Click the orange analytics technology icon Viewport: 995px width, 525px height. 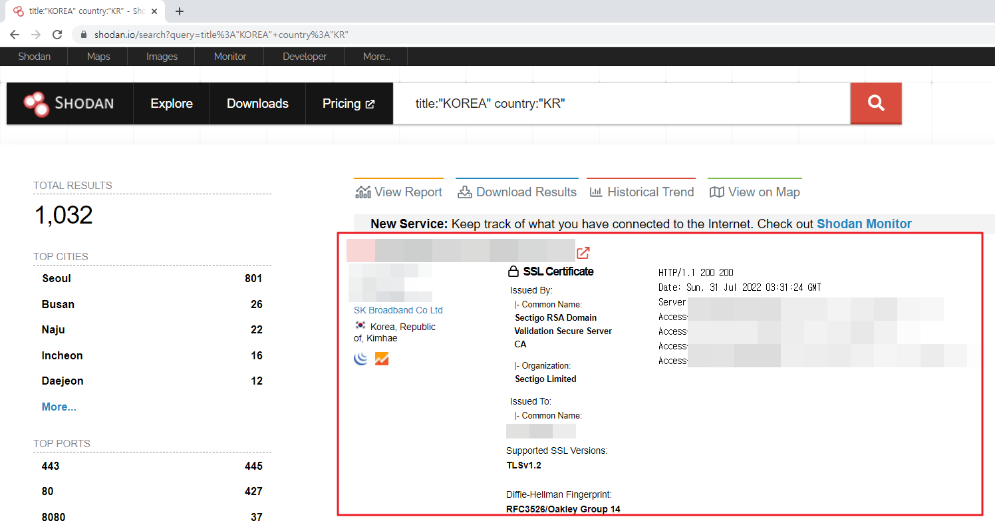[382, 359]
